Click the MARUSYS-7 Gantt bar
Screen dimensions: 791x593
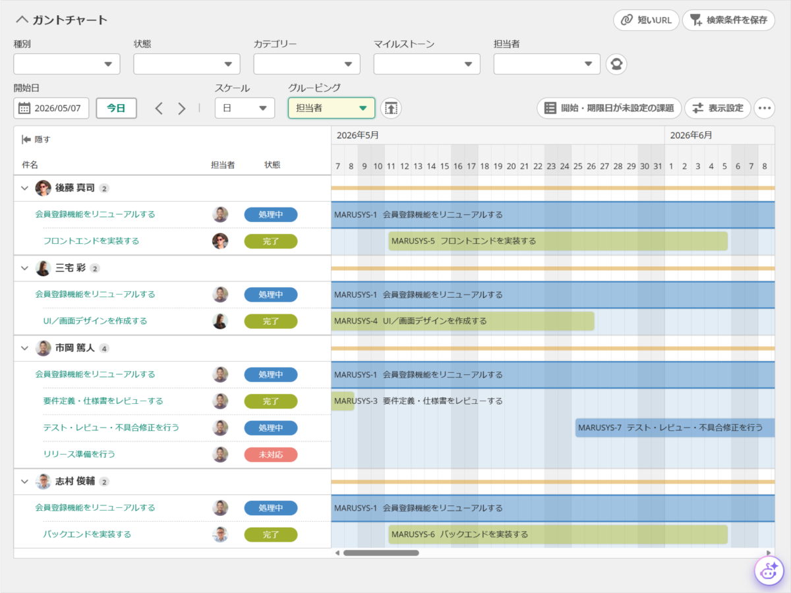tap(675, 428)
